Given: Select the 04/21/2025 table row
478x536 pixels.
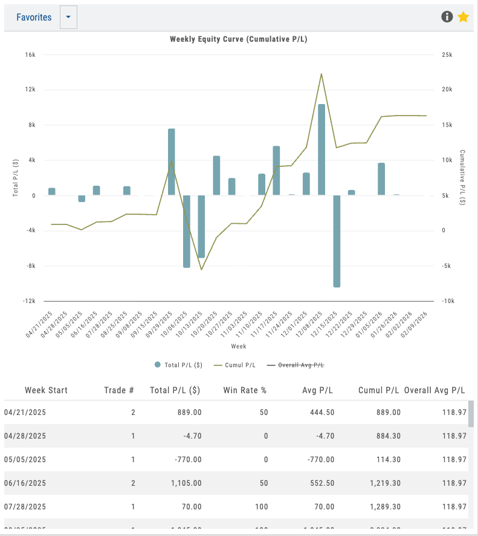Looking at the screenshot, I should coord(236,412).
